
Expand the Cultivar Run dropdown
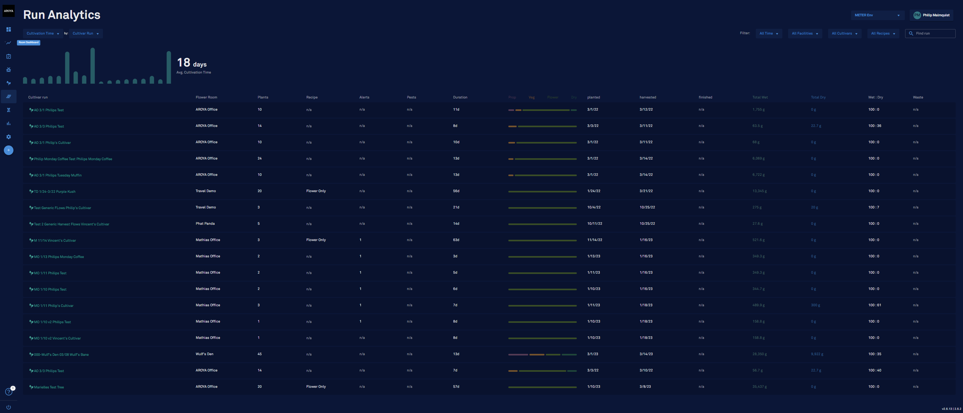(x=86, y=34)
